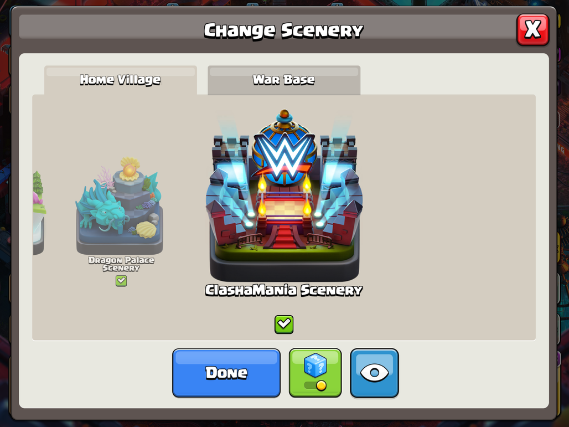Click the red carpet staircase in ClashaMania
This screenshot has height=427, width=569.
click(284, 236)
